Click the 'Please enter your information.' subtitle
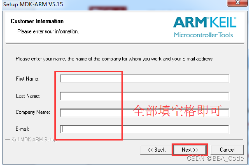 tap(48, 31)
